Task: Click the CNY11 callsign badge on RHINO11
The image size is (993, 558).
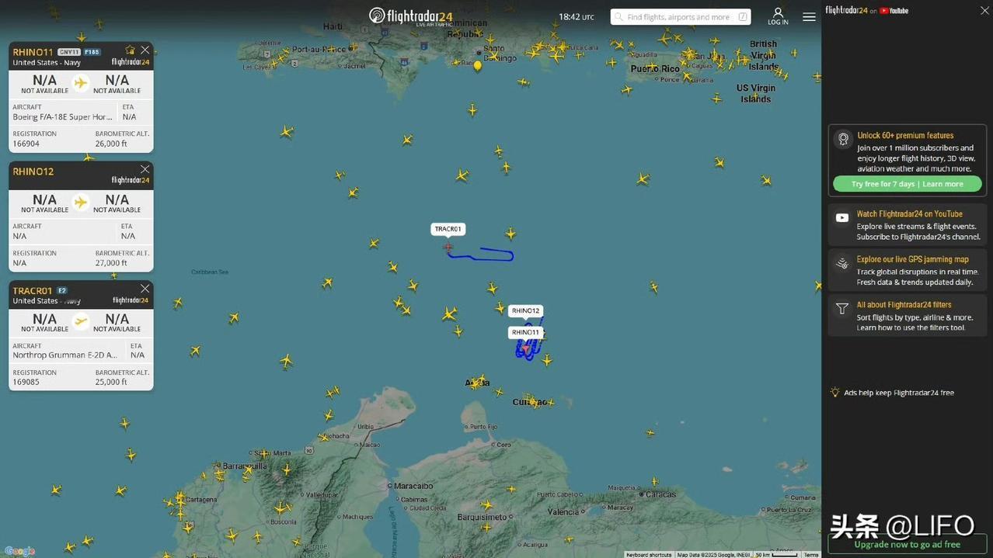Action: 69,52
